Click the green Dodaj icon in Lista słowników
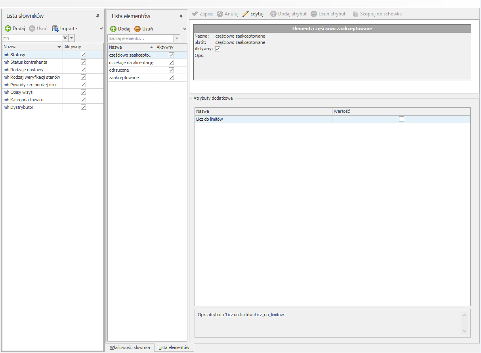Viewport: 481px width, 353px height. click(x=8, y=28)
